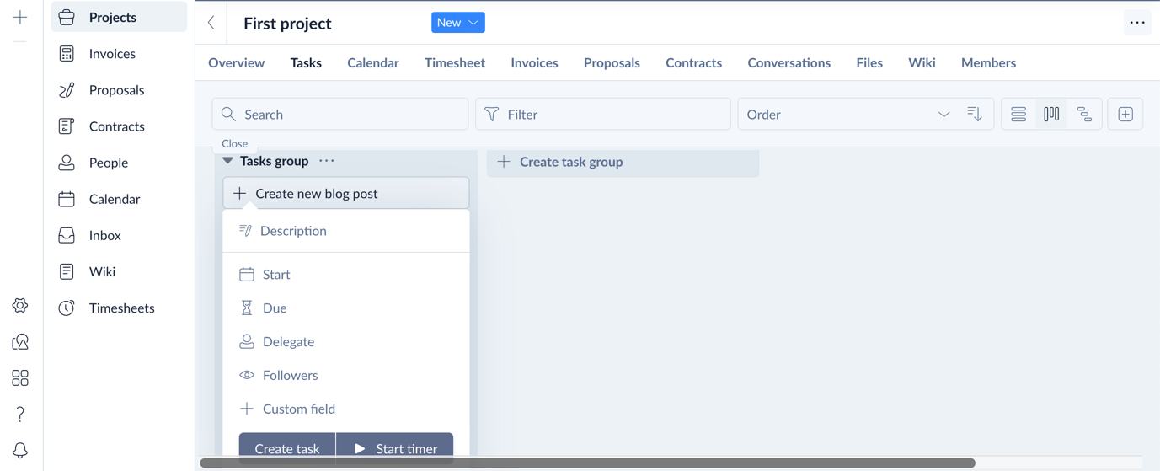The image size is (1160, 471).
Task: Open the apps grid icon
Action: [20, 377]
